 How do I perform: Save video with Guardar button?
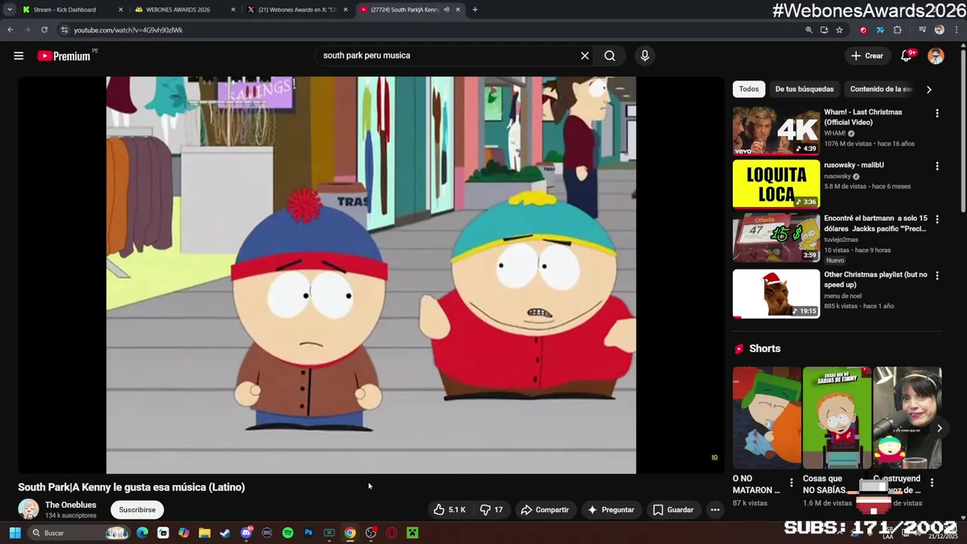(673, 510)
